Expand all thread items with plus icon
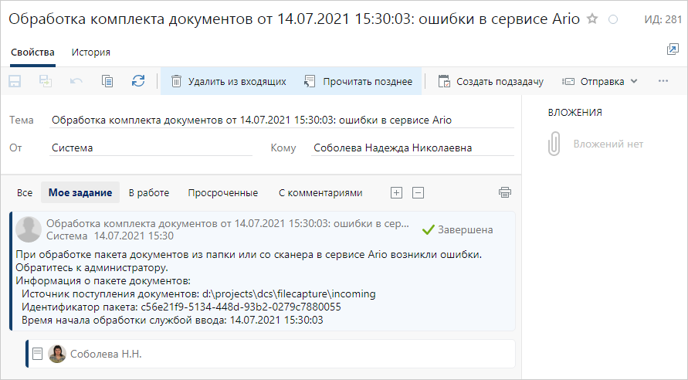This screenshot has width=688, height=380. (x=396, y=192)
